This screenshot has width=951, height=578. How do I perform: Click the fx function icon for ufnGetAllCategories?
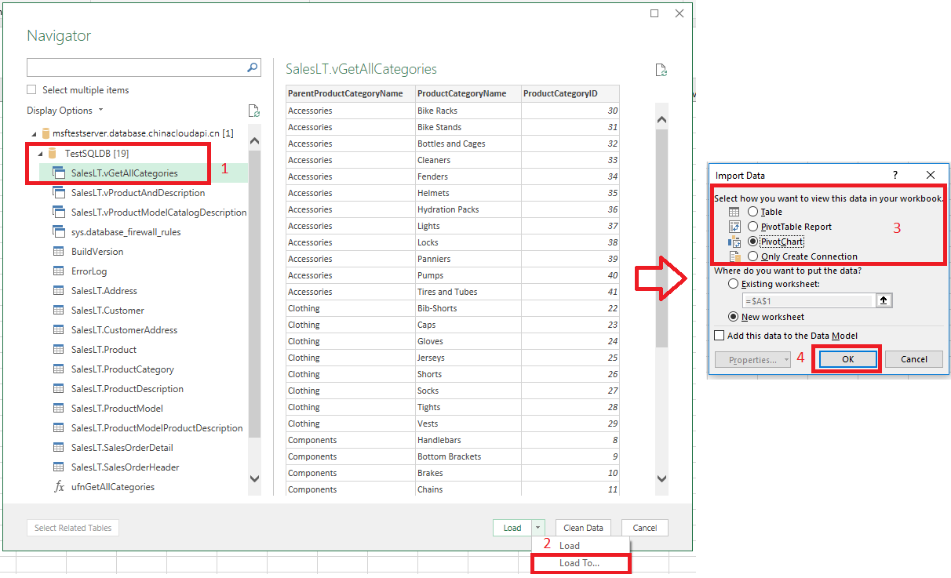click(58, 486)
